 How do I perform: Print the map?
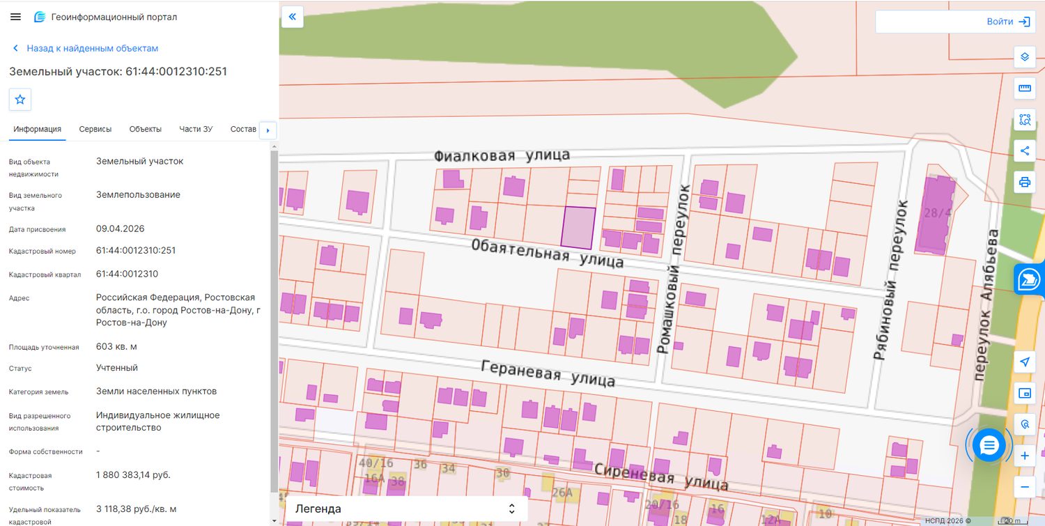tap(1024, 183)
